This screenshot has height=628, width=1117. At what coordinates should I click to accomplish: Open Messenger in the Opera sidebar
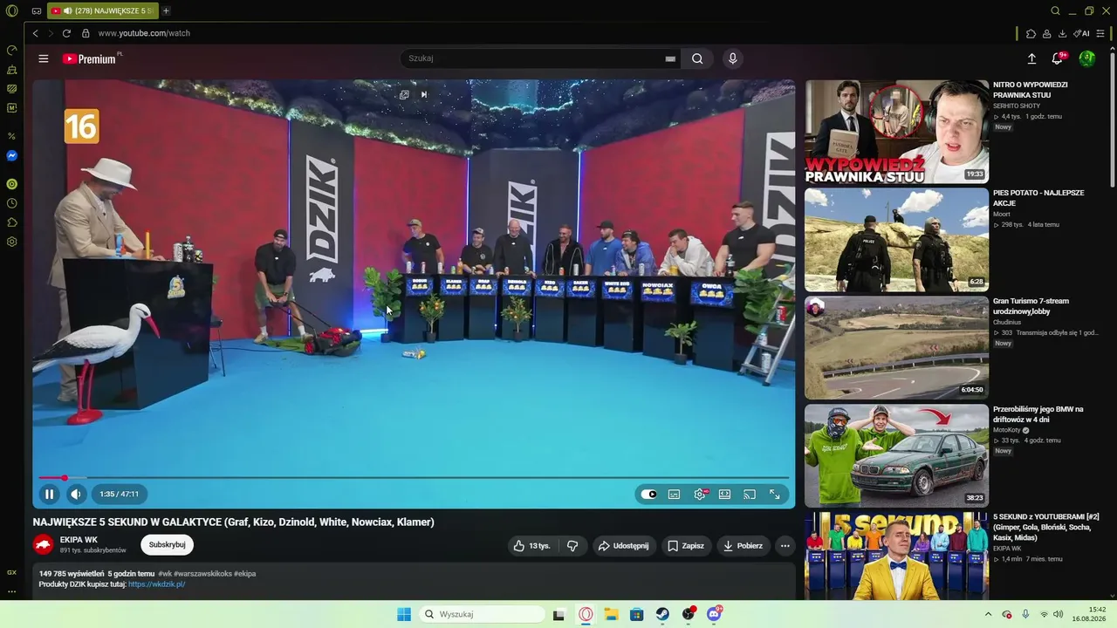(11, 156)
